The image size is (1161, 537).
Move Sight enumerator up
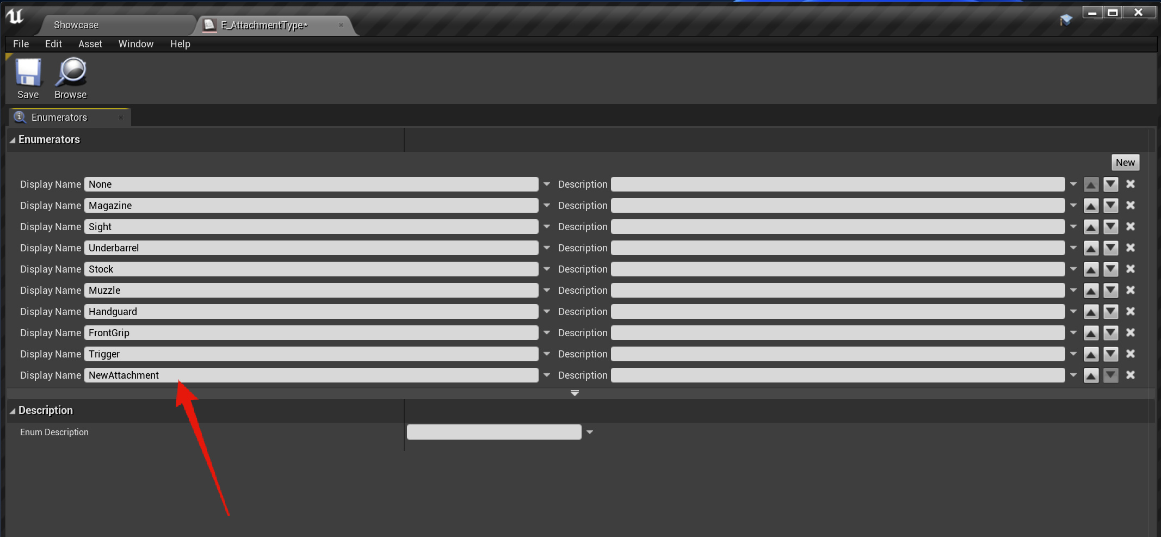coord(1091,227)
